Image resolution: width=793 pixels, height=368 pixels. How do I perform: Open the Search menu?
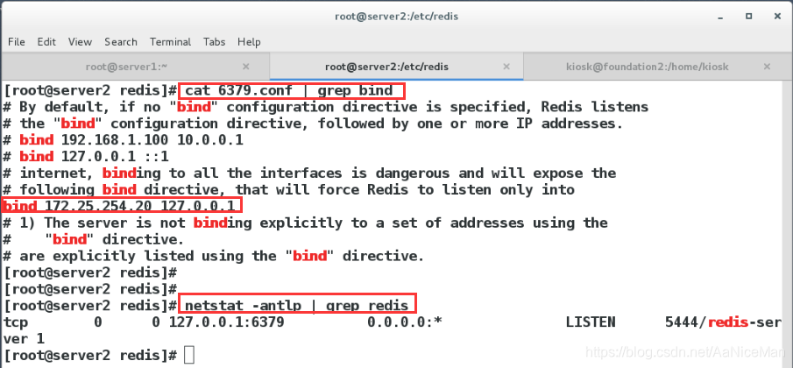tap(121, 42)
